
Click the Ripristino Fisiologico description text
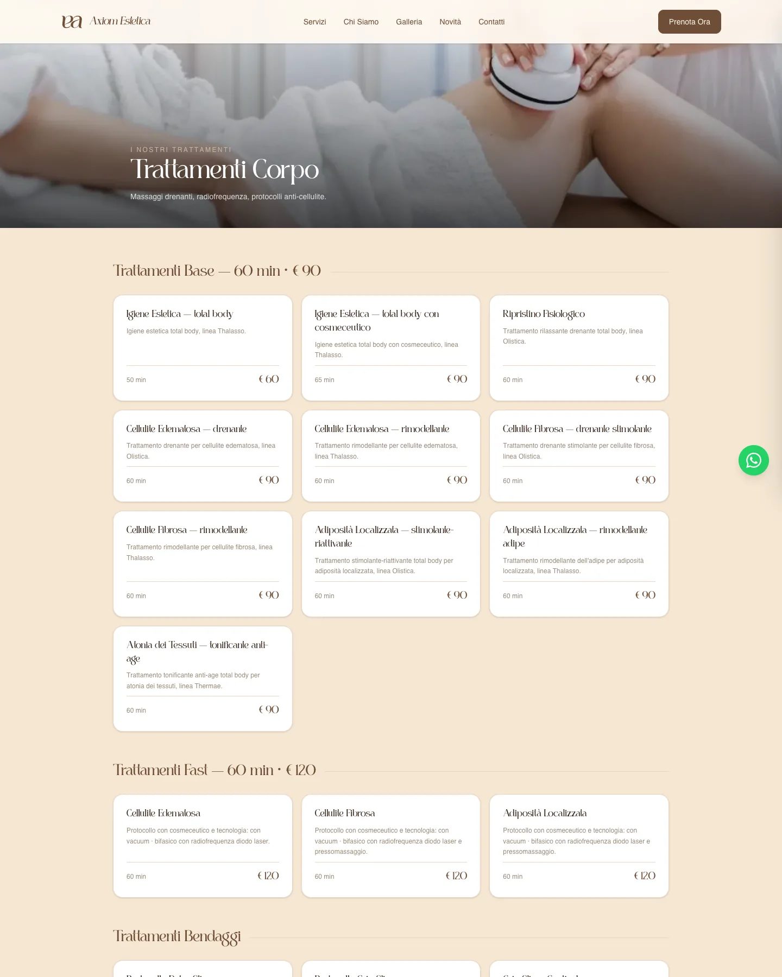573,336
